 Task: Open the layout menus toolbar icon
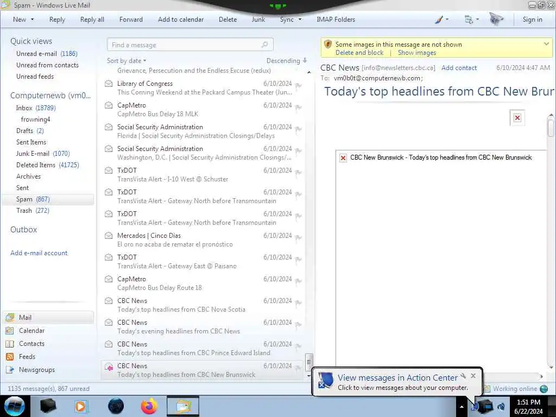[469, 20]
